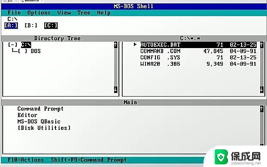Launch MS-DOS QBasic from Main list
Screen dimensions: 267x167
pyautogui.click(x=39, y=121)
